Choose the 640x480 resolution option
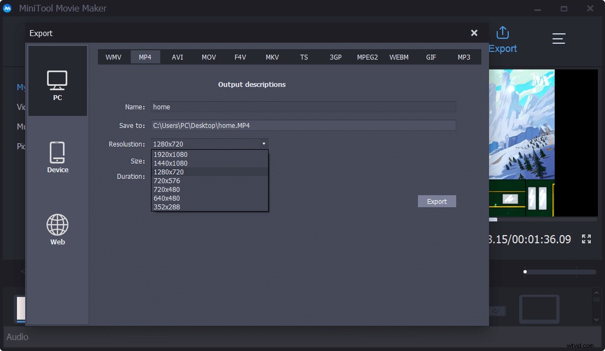The image size is (605, 351). (166, 198)
